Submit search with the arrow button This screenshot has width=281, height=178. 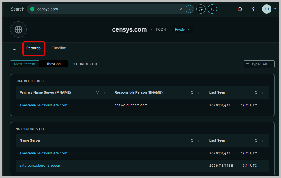pyautogui.click(x=189, y=9)
